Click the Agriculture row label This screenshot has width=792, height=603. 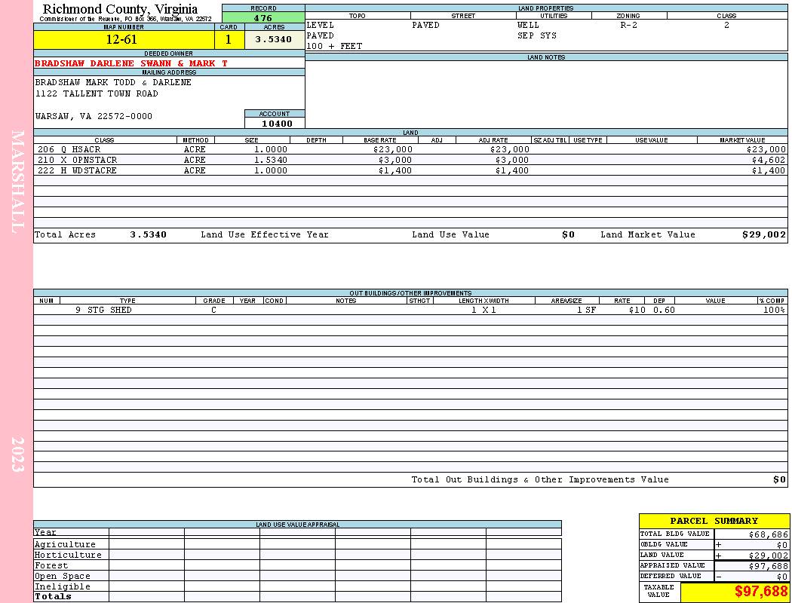pos(65,544)
